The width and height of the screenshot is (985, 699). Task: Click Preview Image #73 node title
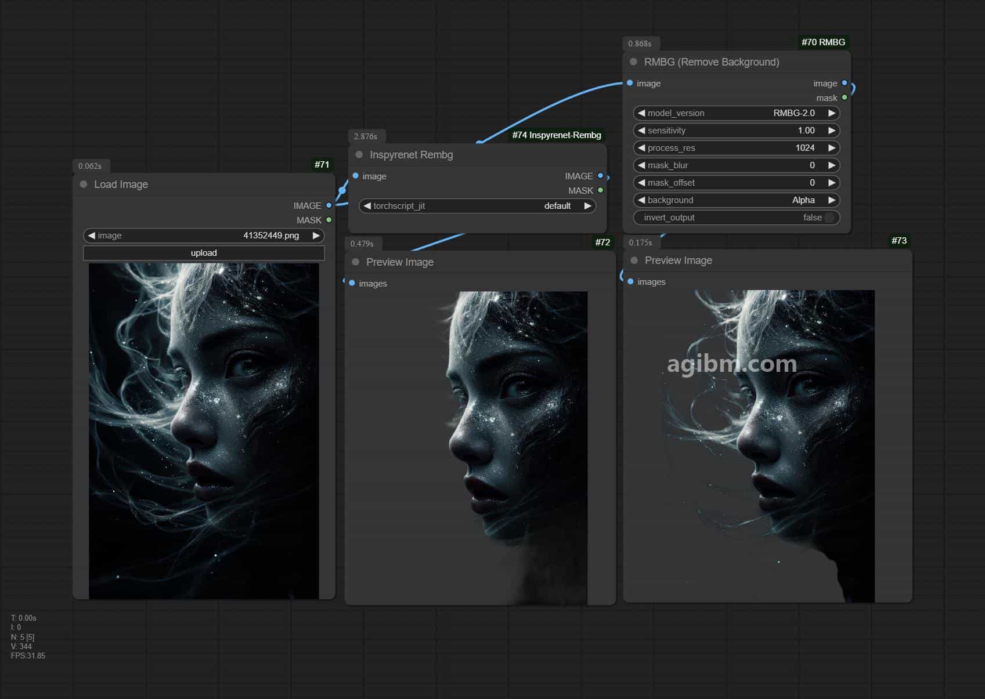click(x=678, y=260)
